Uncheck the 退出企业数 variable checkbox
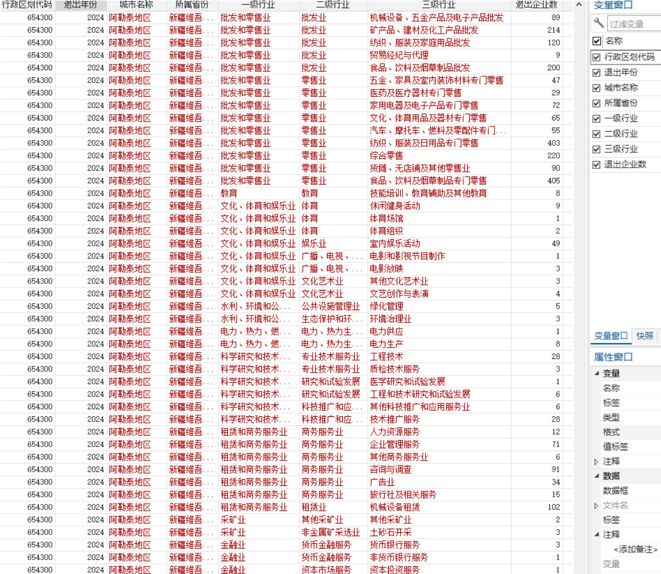661x574 pixels. tap(596, 165)
